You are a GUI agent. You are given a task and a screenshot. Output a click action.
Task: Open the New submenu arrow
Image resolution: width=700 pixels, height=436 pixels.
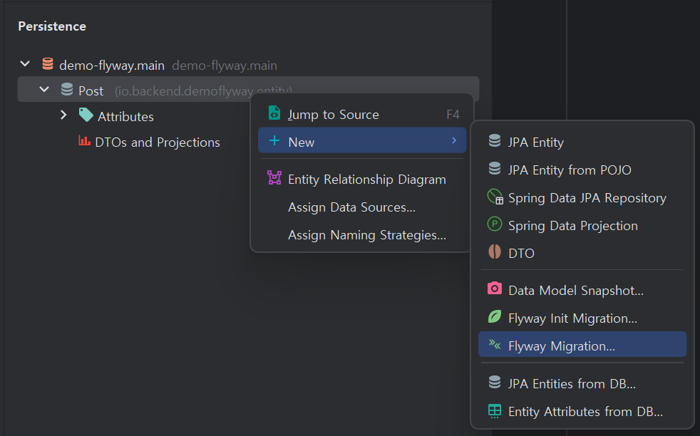tap(454, 140)
